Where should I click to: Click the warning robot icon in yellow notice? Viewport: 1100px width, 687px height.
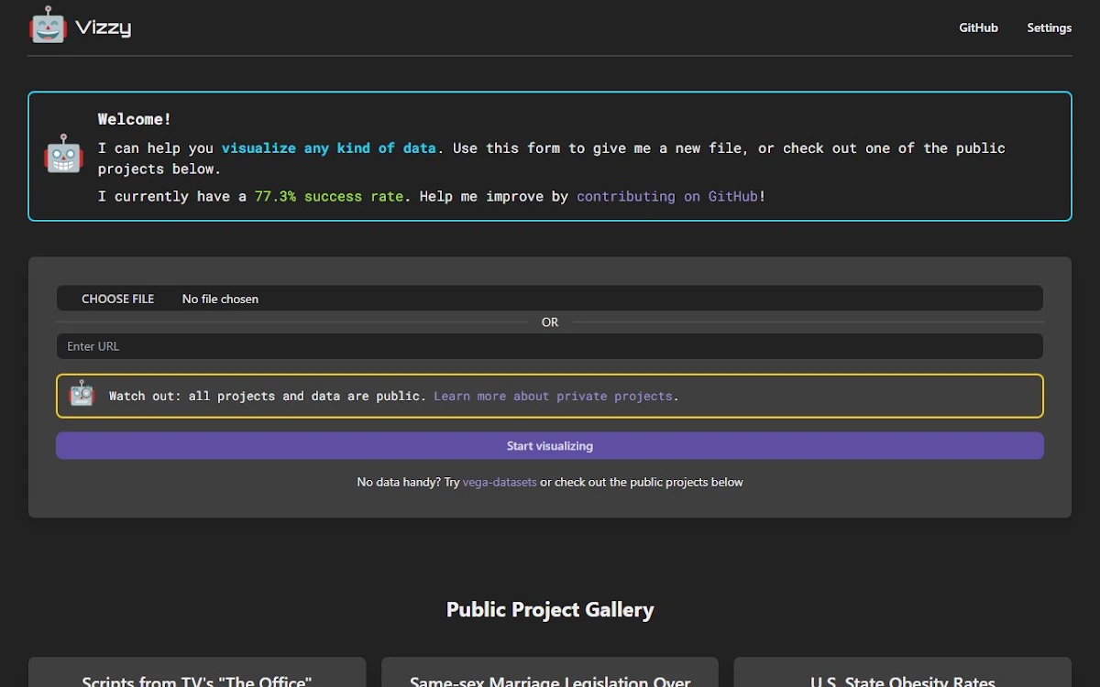pyautogui.click(x=82, y=393)
